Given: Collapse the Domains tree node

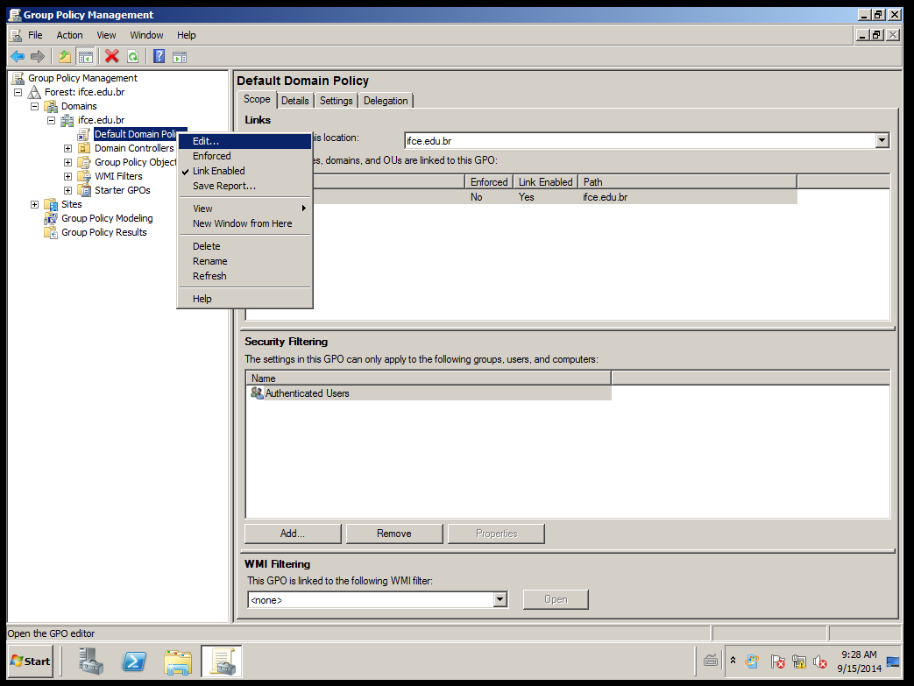Looking at the screenshot, I should (34, 106).
